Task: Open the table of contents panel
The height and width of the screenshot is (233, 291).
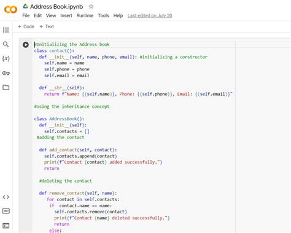Action: tap(6, 30)
